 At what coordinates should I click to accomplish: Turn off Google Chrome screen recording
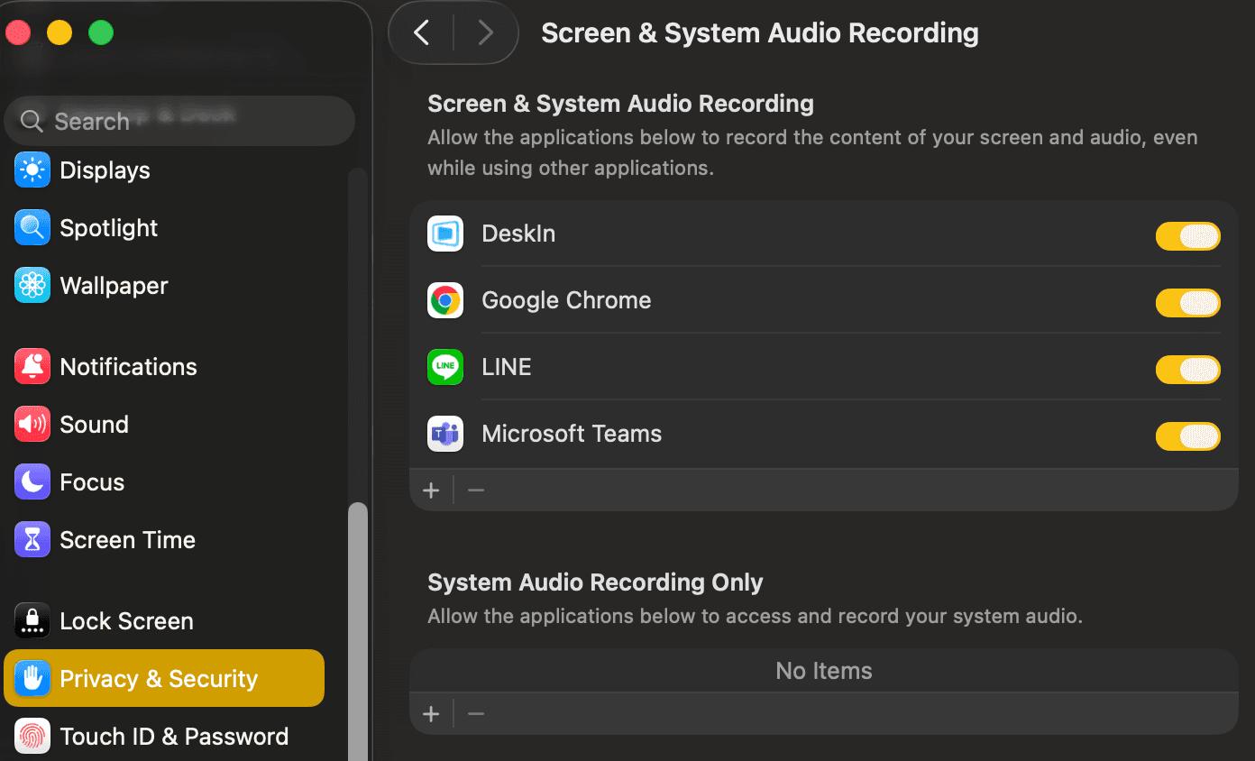point(1187,303)
